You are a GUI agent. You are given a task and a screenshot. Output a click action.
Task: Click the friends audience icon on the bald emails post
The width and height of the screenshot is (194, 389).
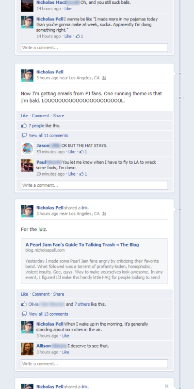click(104, 78)
